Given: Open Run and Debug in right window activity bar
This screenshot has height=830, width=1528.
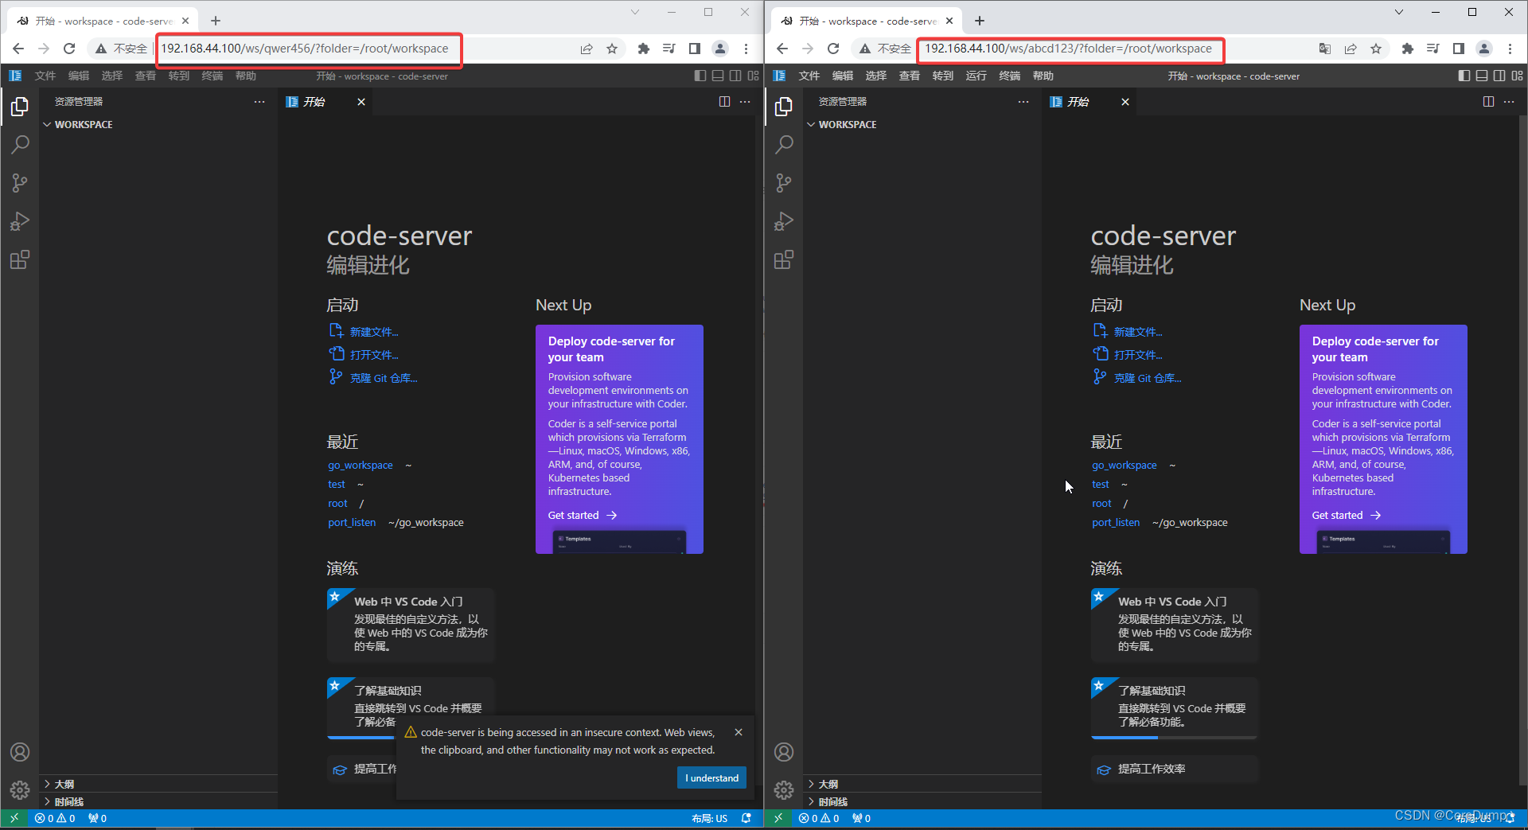Looking at the screenshot, I should click(784, 221).
